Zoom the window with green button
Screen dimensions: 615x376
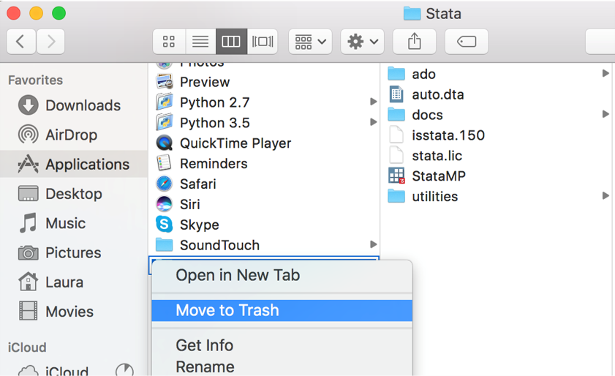[59, 13]
